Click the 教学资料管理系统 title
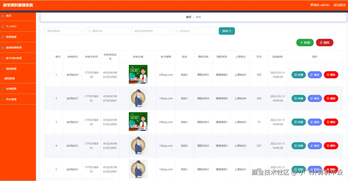348x181 pixels. click(x=18, y=5)
